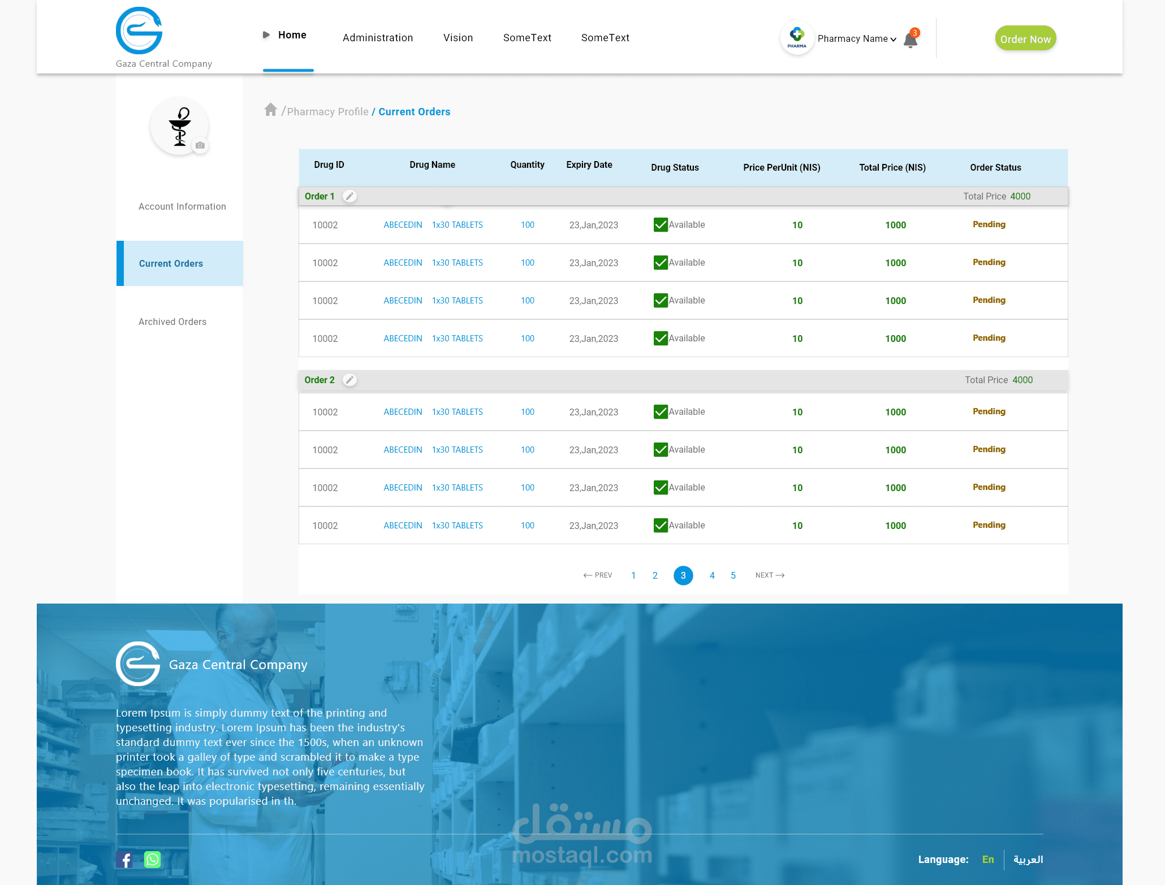The width and height of the screenshot is (1165, 885).
Task: Open the WhatsApp icon in footer
Action: (152, 860)
